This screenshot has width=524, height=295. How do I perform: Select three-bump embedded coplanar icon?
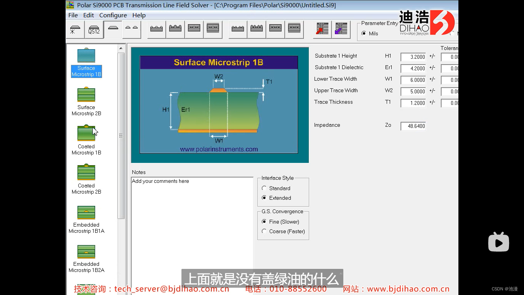194,30
